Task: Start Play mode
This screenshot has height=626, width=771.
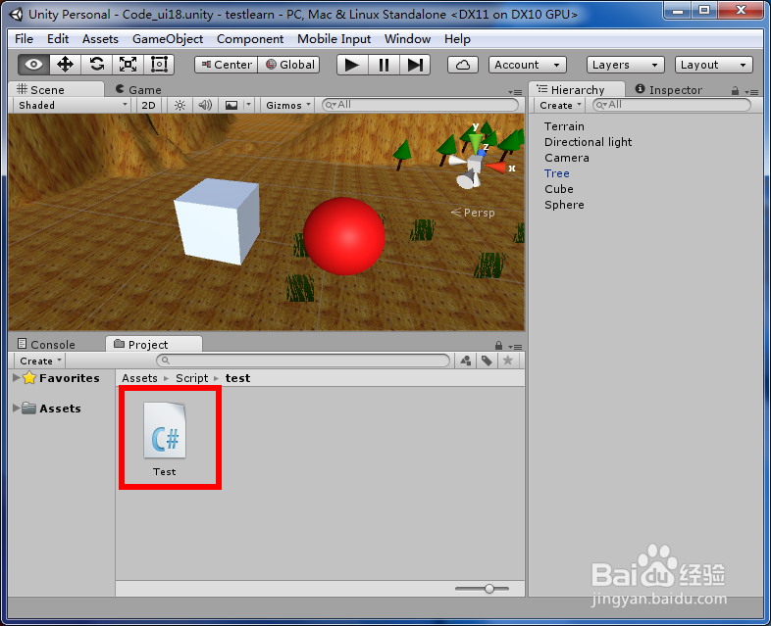Action: [352, 65]
